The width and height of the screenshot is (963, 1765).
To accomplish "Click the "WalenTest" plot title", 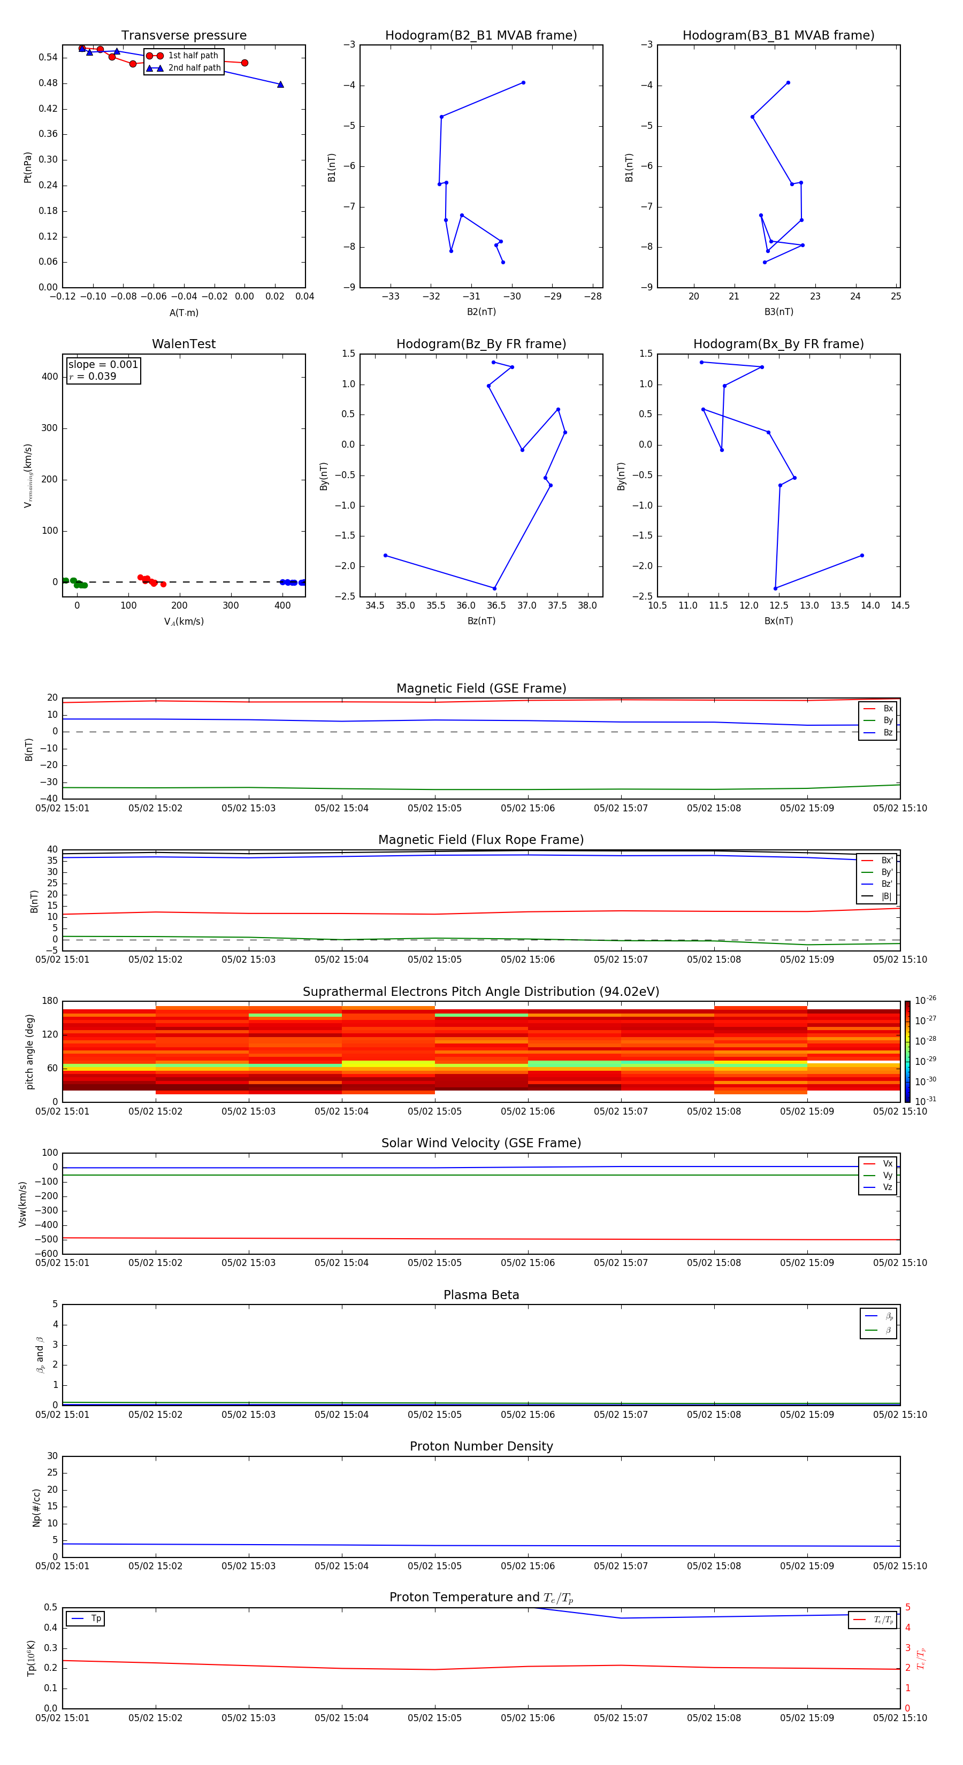I will (x=184, y=344).
